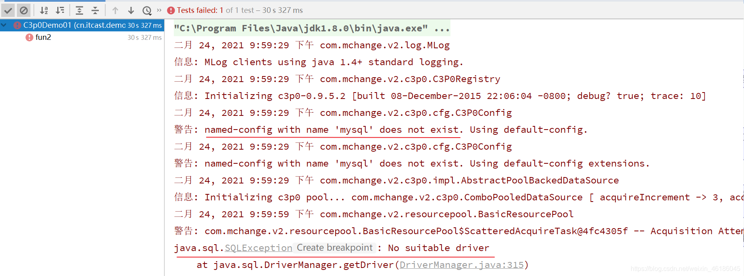This screenshot has width=744, height=276.
Task: Collapse the C3p0Demo01 tree node
Action: pos(4,25)
